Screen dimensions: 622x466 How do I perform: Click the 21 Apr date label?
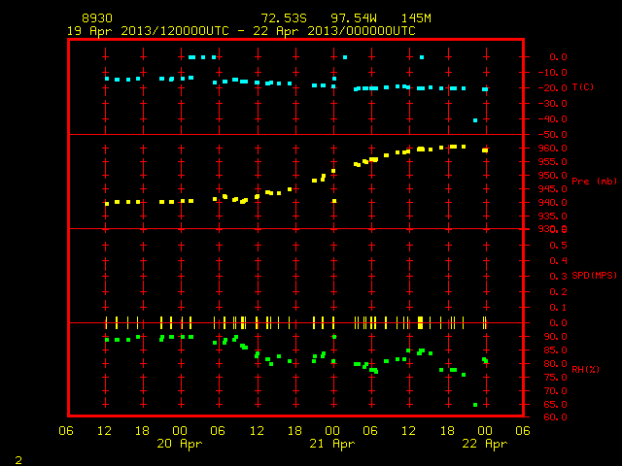tap(332, 444)
